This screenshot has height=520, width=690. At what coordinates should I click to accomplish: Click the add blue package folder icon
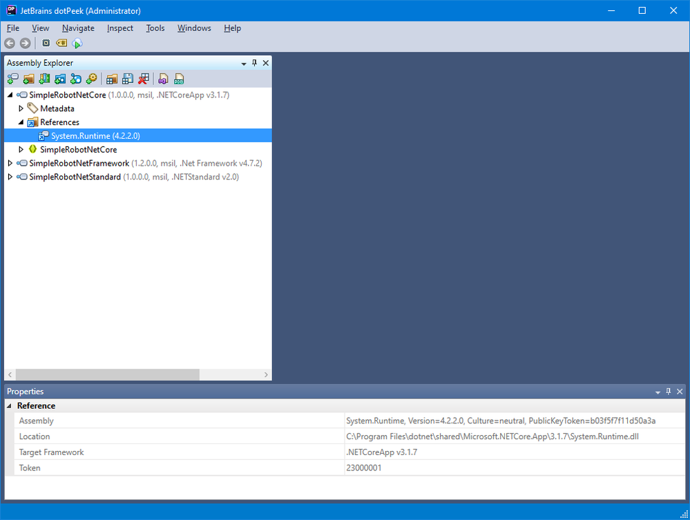(60, 79)
